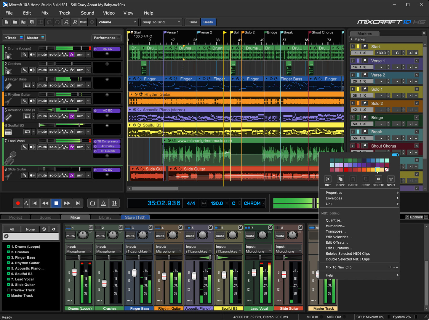
Task: Switch timeline to Time mode
Action: point(193,22)
